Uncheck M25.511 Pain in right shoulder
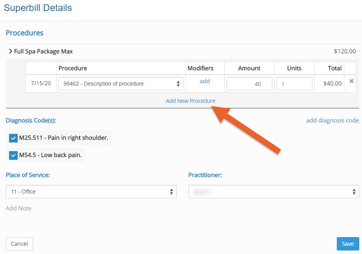The height and width of the screenshot is (254, 362). tap(13, 138)
